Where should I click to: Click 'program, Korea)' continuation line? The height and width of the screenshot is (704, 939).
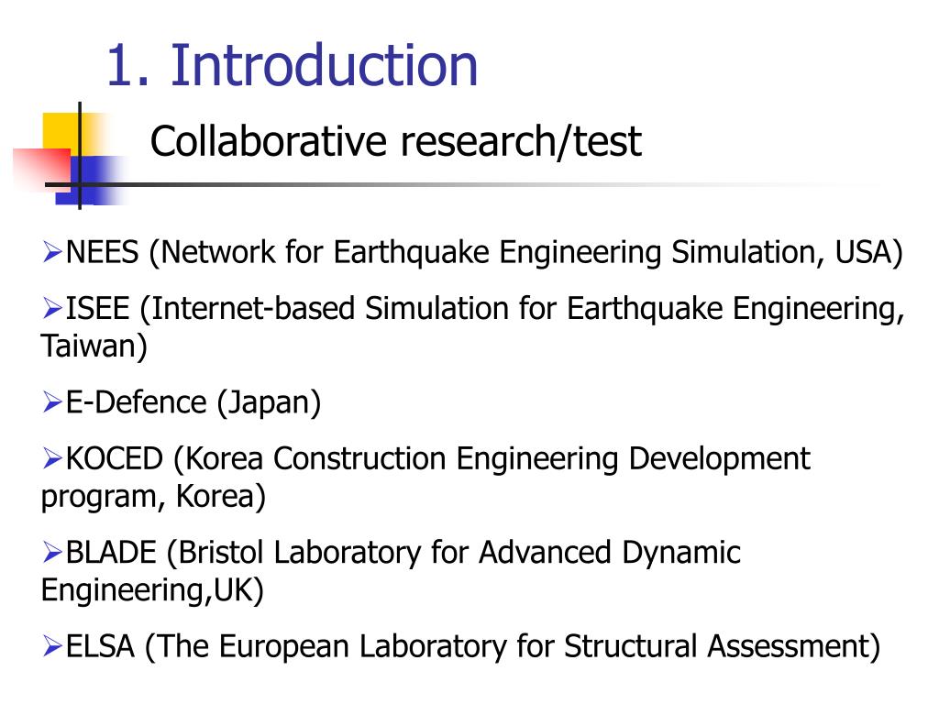(x=153, y=497)
